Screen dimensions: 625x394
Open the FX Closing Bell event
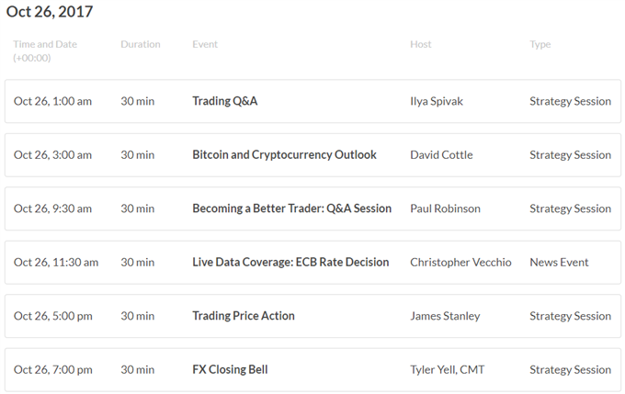pos(230,370)
